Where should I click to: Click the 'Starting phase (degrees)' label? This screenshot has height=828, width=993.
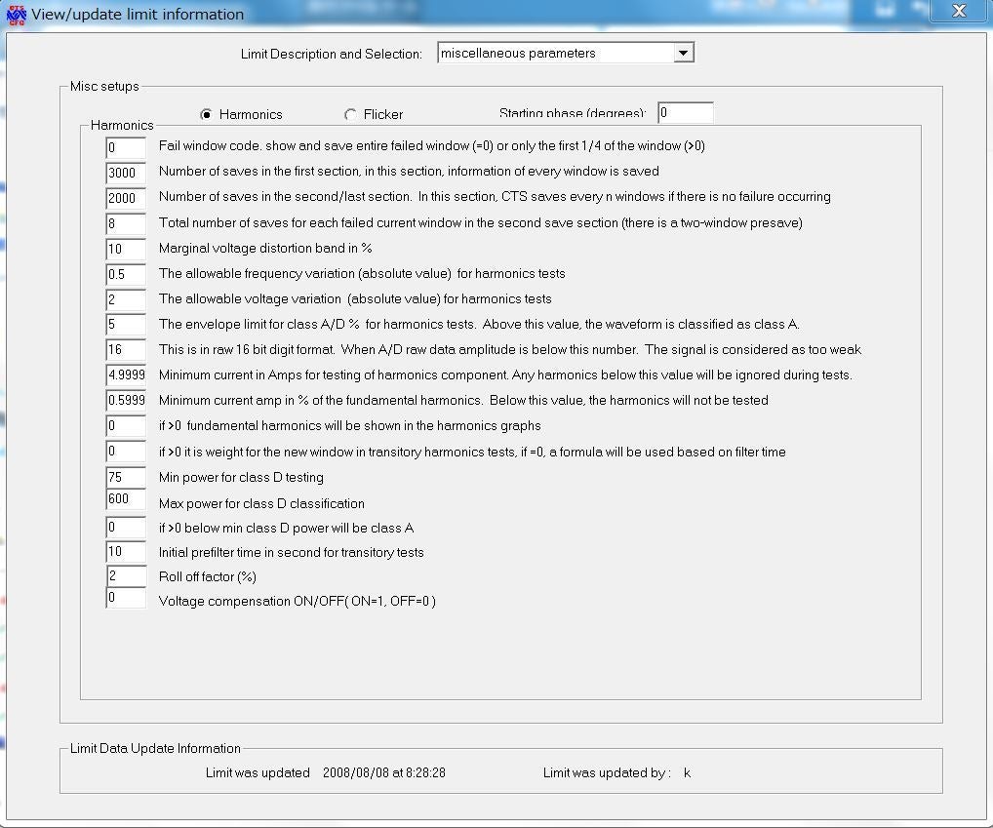click(573, 113)
